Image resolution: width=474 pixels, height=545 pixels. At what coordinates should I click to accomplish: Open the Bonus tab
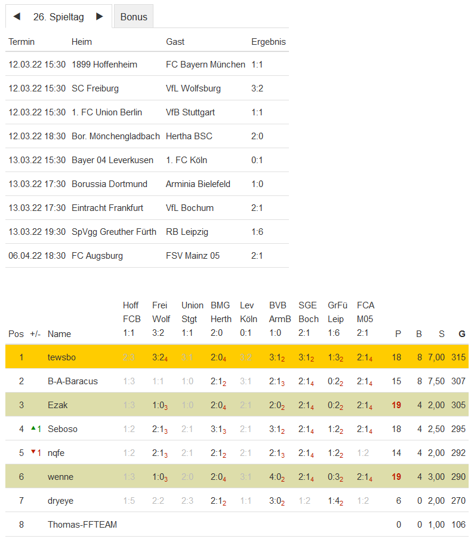pyautogui.click(x=134, y=17)
